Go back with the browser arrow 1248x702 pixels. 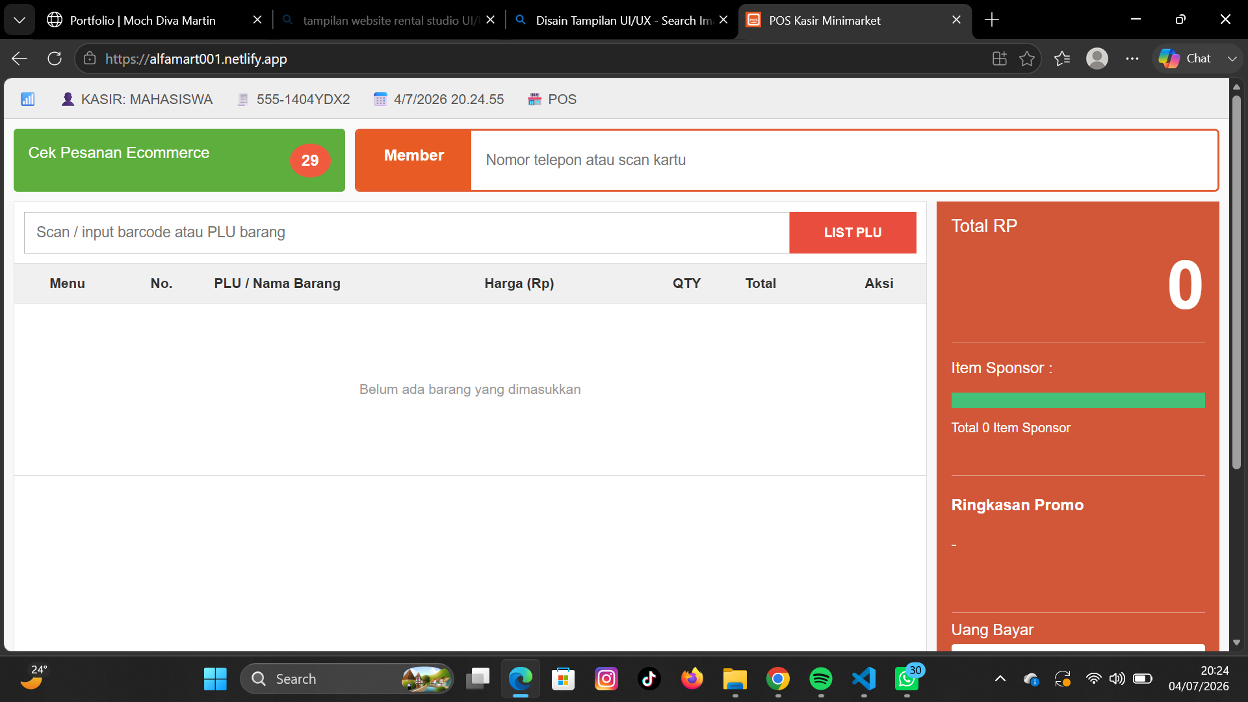[19, 58]
